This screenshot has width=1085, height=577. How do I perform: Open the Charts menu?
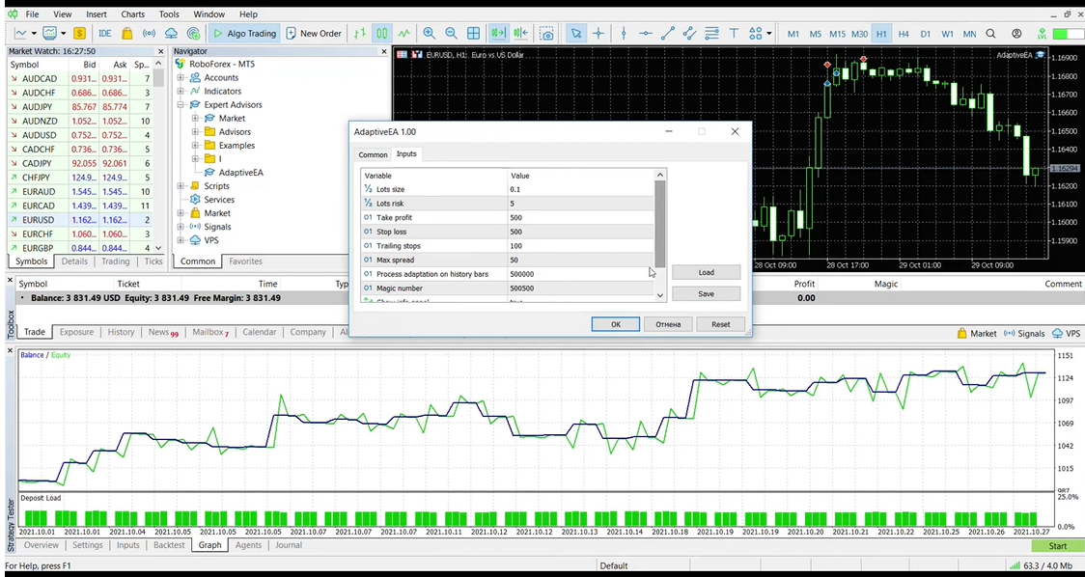click(x=132, y=14)
